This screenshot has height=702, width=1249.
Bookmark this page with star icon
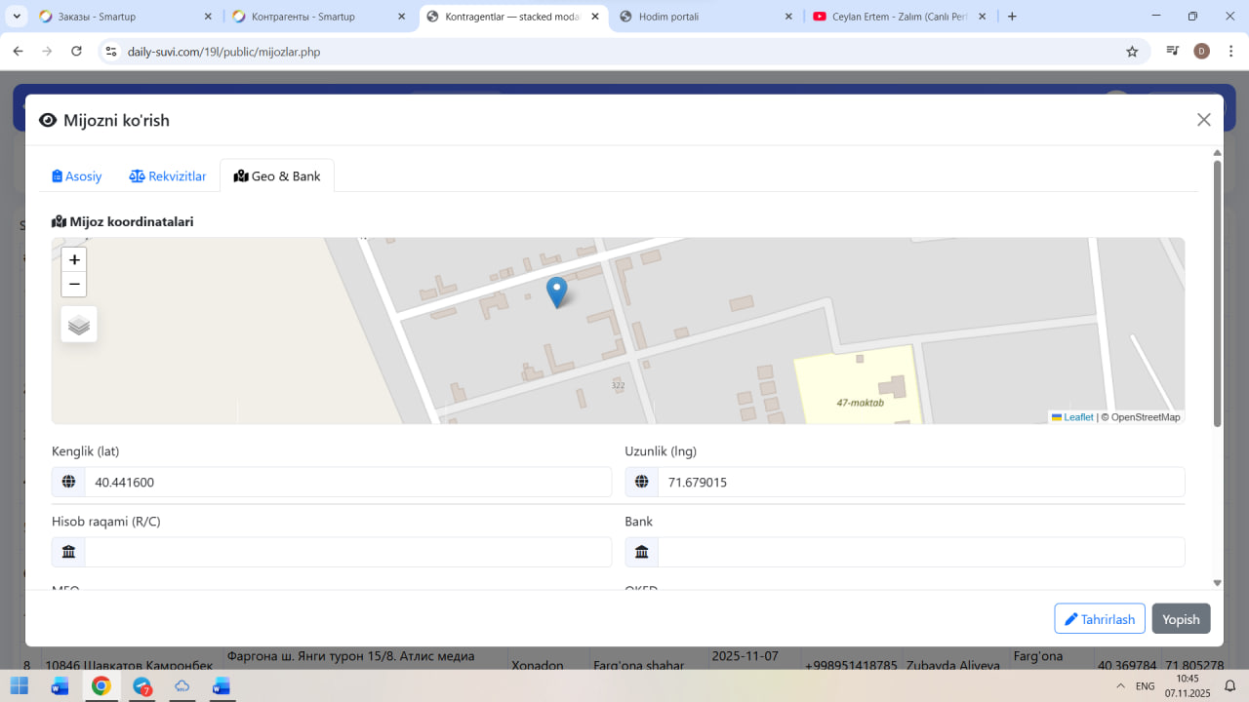[x=1132, y=52]
